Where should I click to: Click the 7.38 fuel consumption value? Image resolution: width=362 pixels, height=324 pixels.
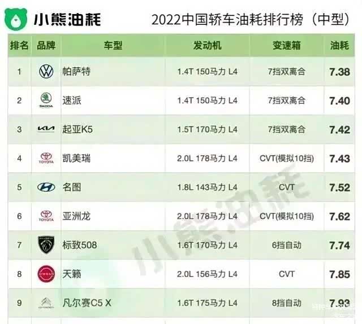pos(339,72)
